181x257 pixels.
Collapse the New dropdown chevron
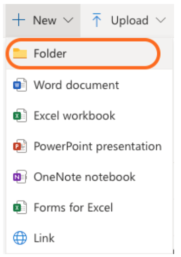[68, 20]
